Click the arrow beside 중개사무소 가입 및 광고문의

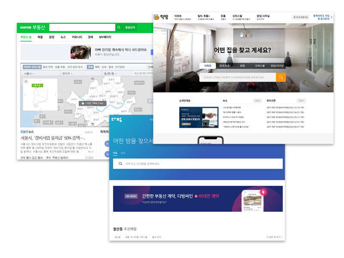(332, 17)
